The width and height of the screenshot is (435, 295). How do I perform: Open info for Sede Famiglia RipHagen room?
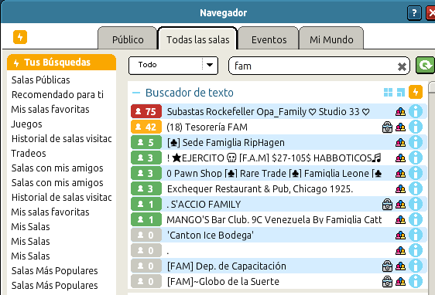pyautogui.click(x=416, y=143)
